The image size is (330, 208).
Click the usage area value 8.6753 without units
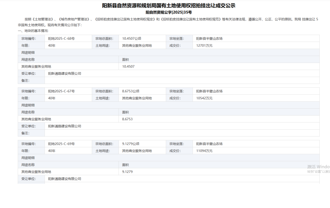coord(127,119)
